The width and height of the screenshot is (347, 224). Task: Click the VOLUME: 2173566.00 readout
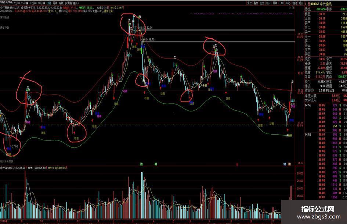(14, 168)
